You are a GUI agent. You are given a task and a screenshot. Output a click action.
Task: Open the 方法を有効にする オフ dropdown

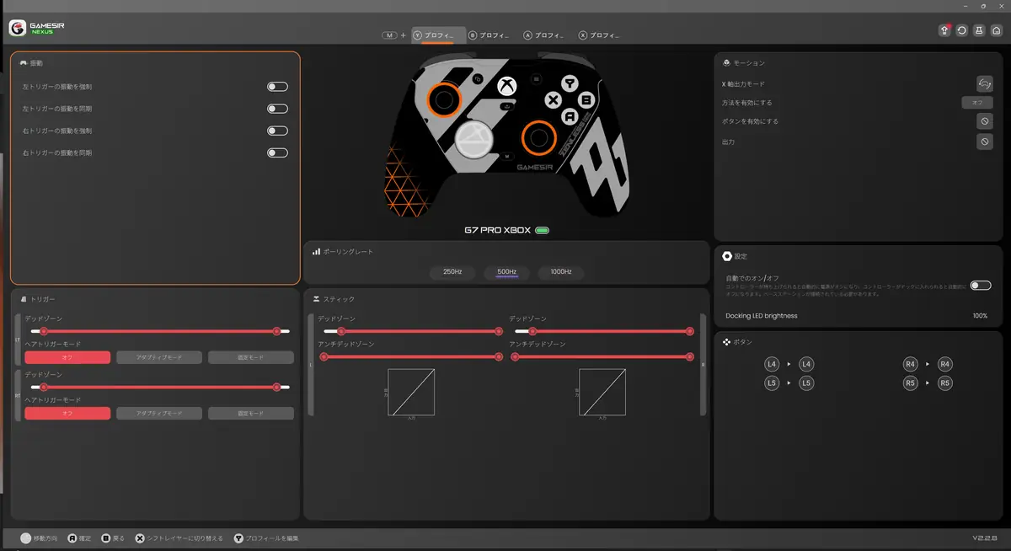pos(977,102)
